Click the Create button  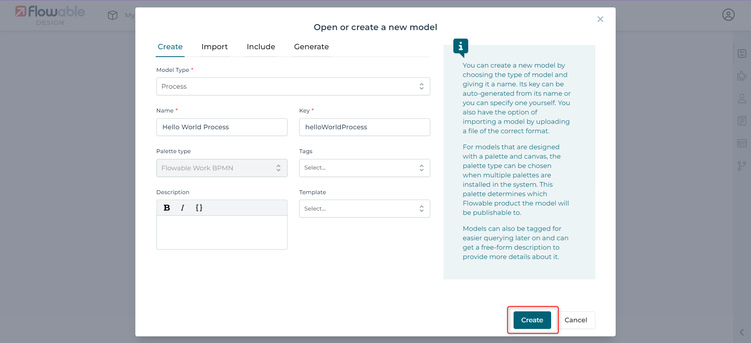coord(532,320)
